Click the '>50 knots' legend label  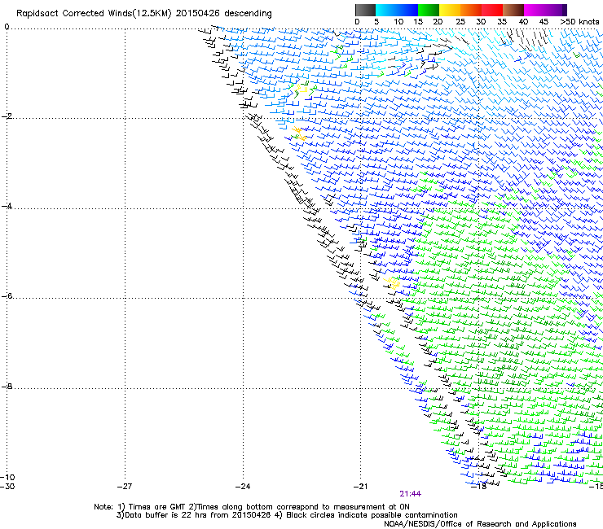click(580, 22)
